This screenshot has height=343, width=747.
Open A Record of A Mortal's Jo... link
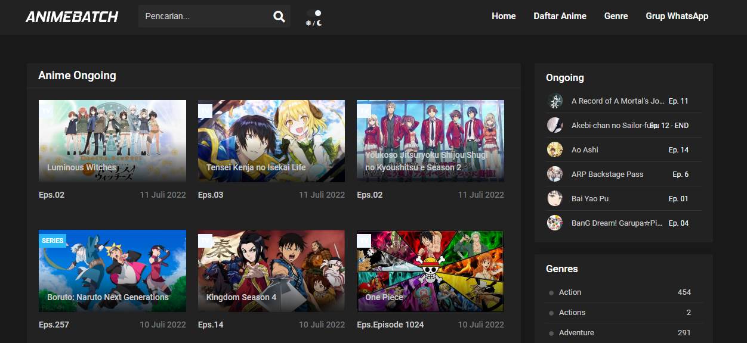point(618,101)
